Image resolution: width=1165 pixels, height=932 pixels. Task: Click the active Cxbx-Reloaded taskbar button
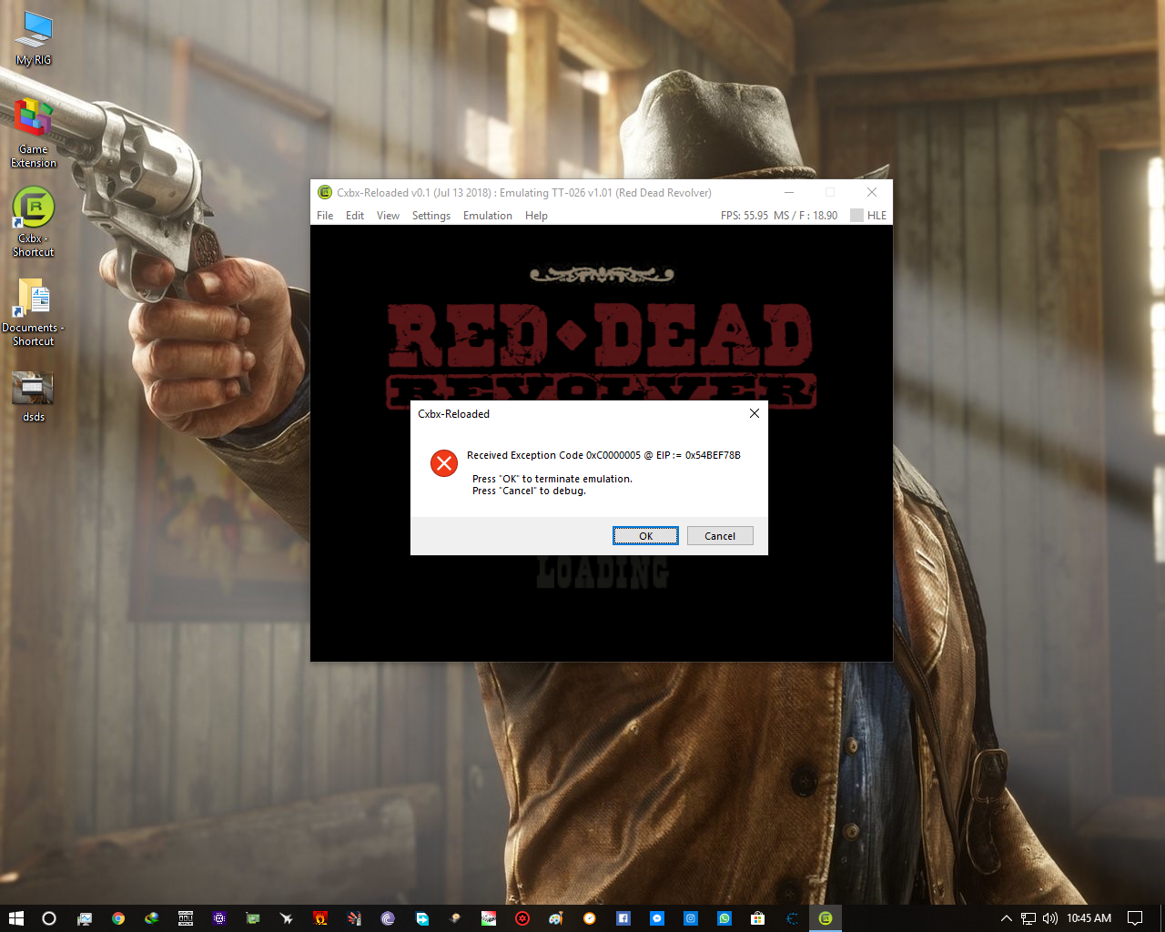click(x=826, y=918)
